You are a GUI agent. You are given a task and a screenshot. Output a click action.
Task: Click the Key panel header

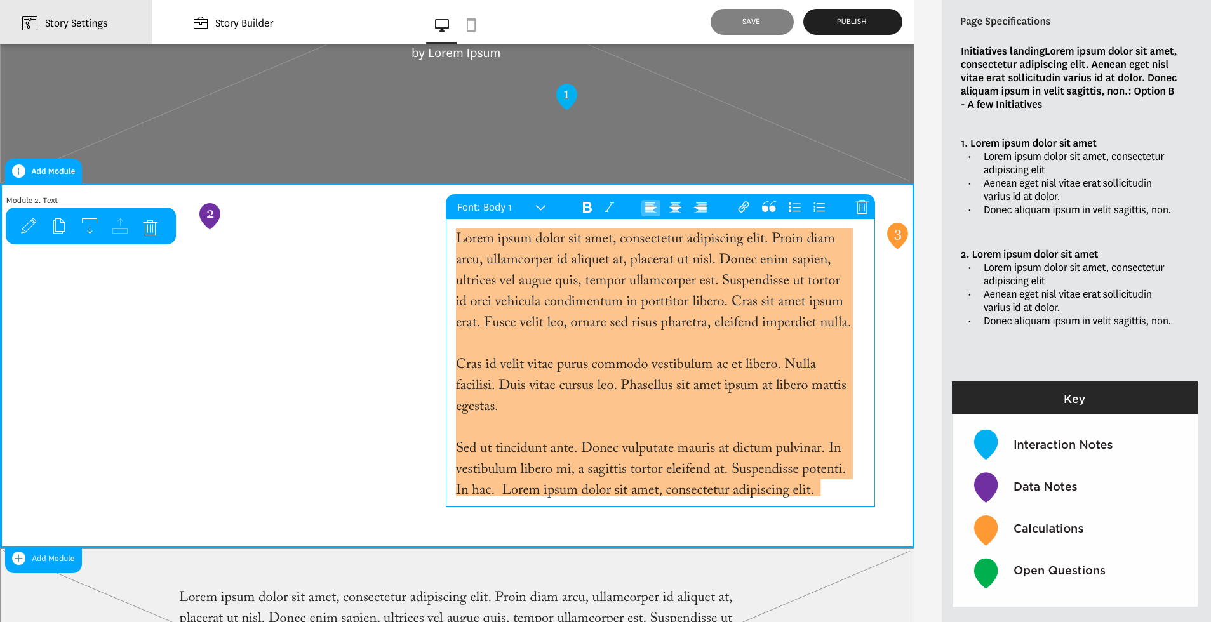coord(1074,399)
